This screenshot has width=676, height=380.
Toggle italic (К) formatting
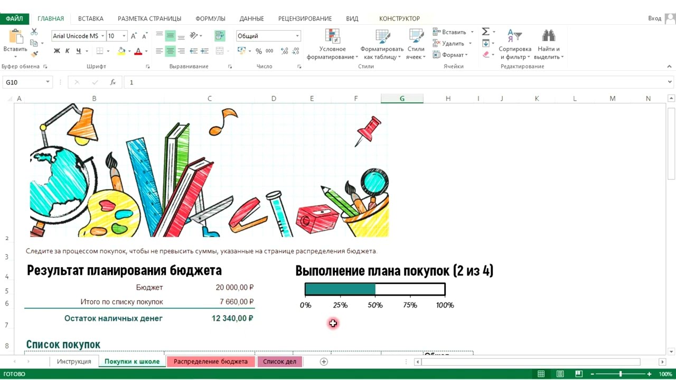click(x=68, y=51)
